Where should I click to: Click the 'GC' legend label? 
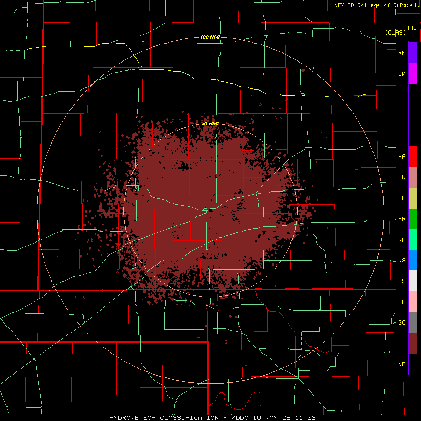pos(401,323)
